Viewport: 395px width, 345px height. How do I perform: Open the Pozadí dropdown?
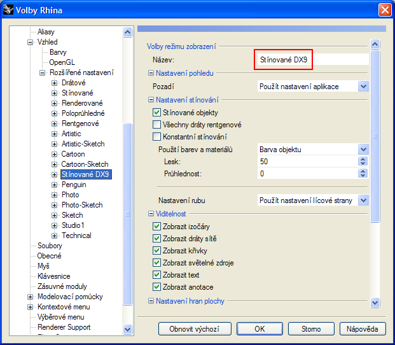pyautogui.click(x=363, y=87)
